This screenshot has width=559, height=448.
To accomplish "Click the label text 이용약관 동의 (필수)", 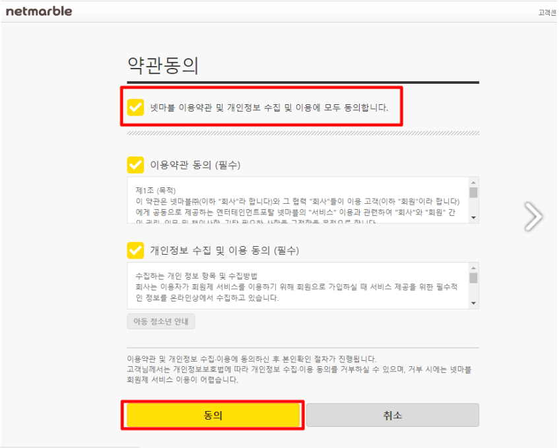I will [195, 165].
